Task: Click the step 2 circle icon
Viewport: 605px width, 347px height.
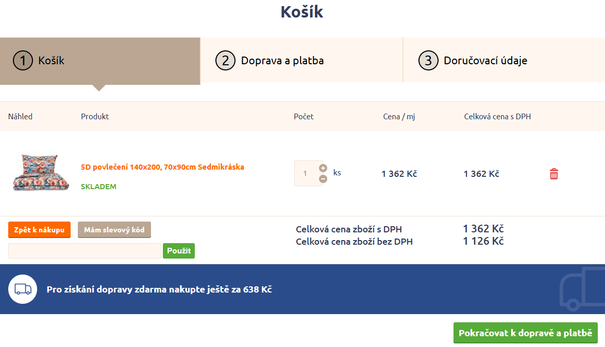Action: pos(225,60)
